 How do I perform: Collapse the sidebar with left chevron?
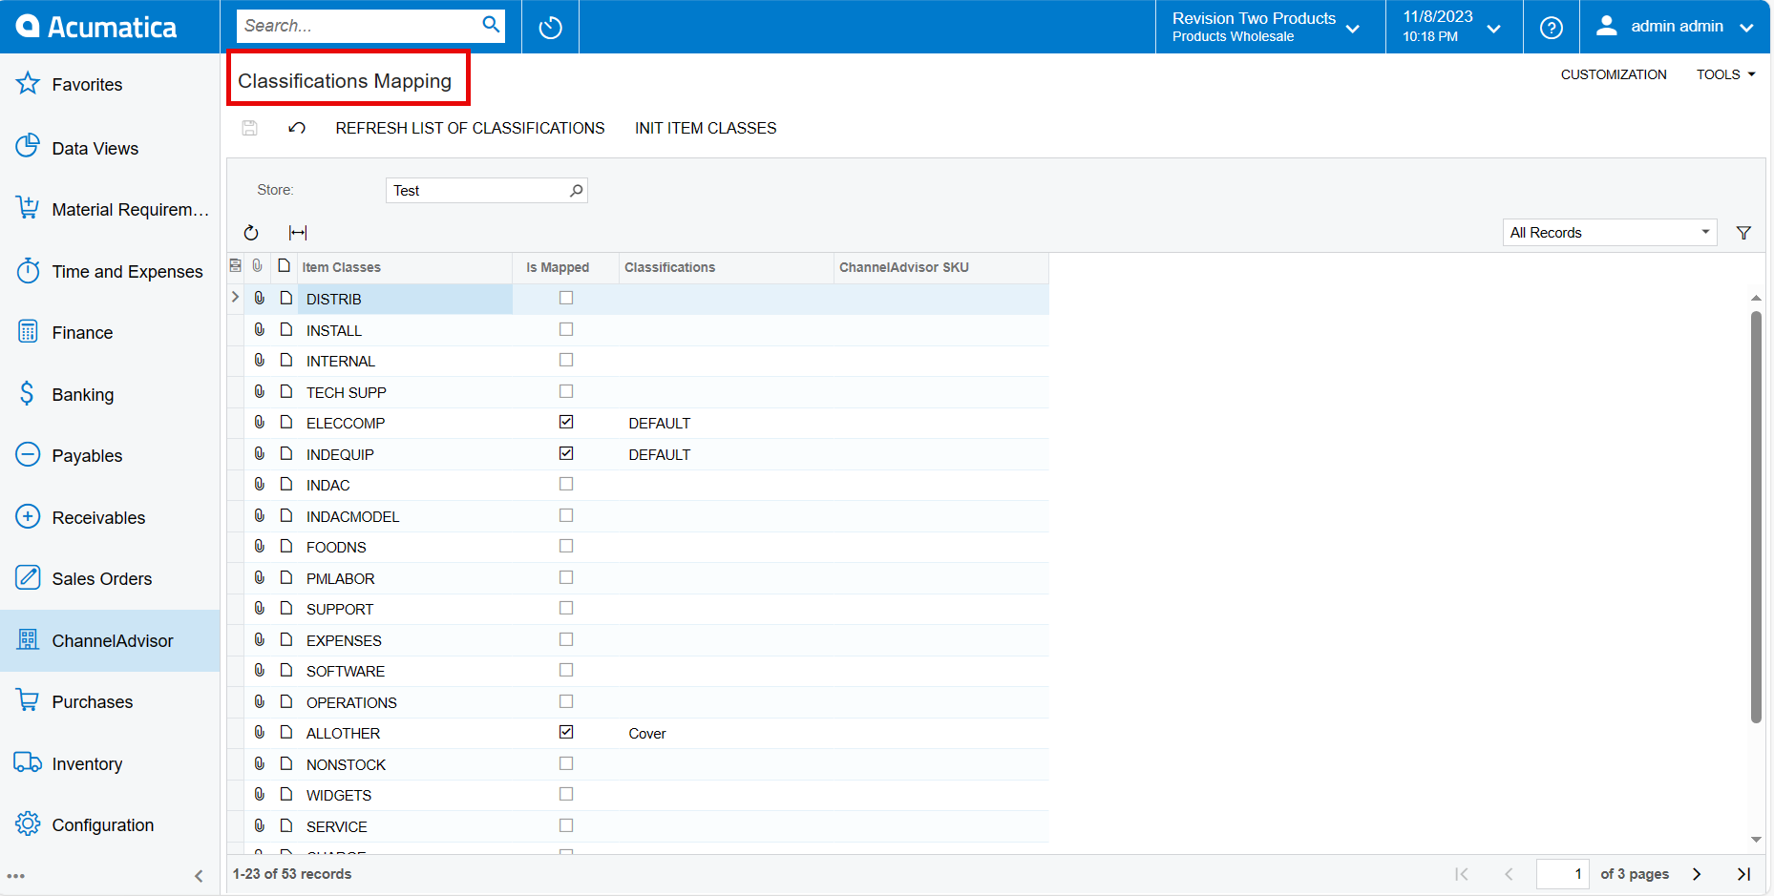point(199,876)
